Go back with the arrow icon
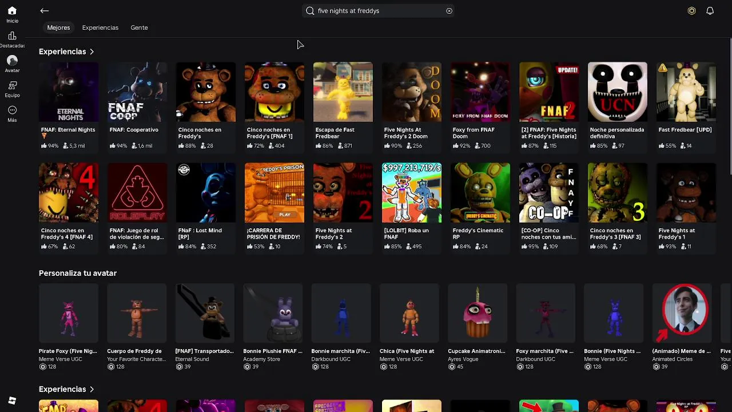 pyautogui.click(x=45, y=11)
